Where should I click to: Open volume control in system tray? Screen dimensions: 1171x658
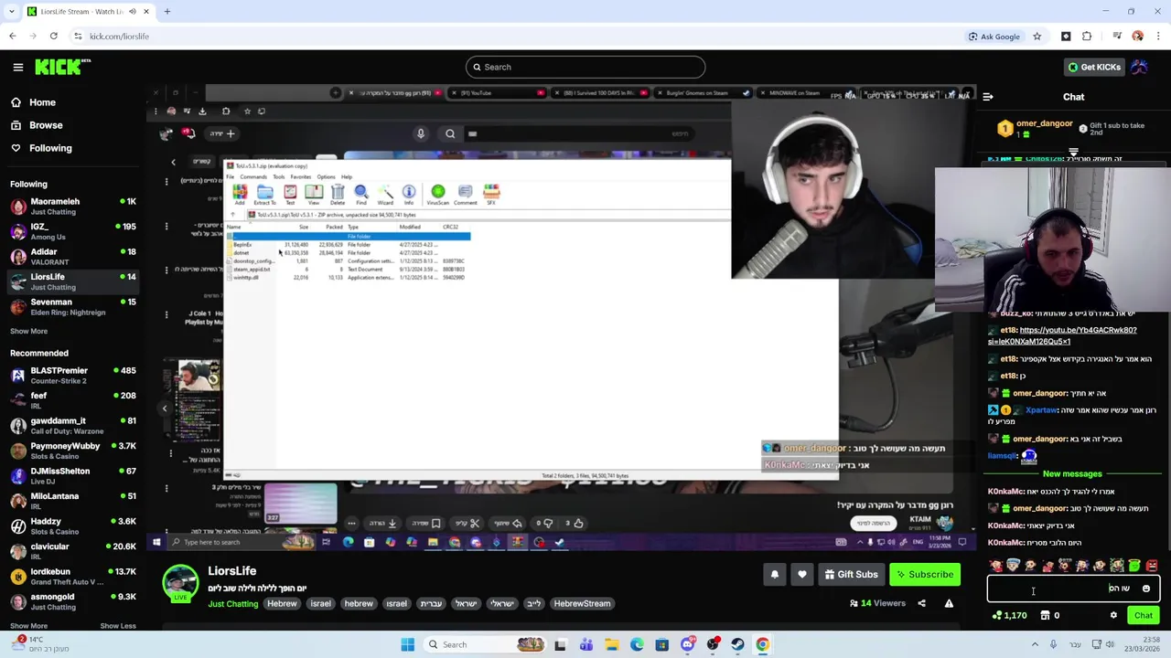tap(1110, 644)
